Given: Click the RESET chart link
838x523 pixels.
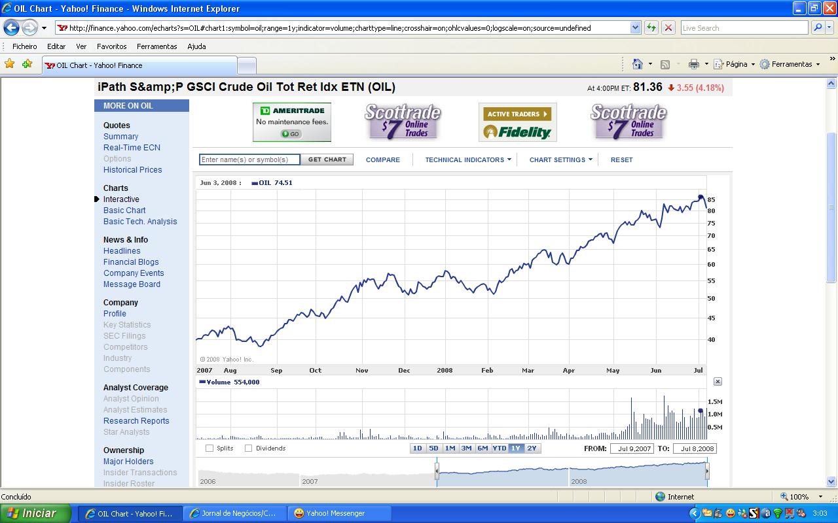Looking at the screenshot, I should [x=622, y=160].
